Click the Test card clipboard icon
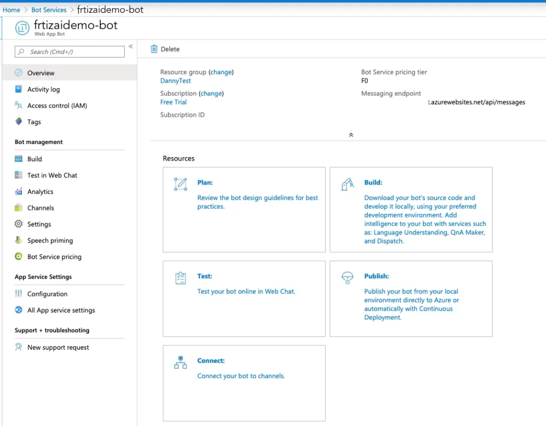This screenshot has width=546, height=426. [180, 278]
